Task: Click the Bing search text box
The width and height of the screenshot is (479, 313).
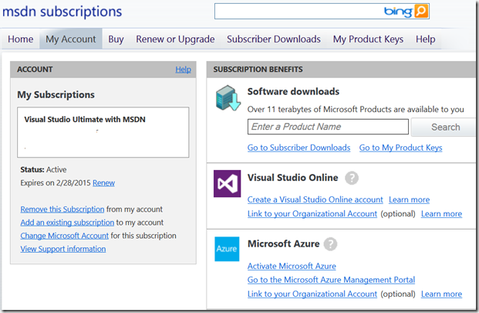Action: pos(298,12)
